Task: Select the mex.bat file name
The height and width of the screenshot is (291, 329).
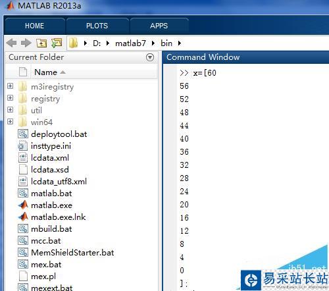Action: coord(46,265)
